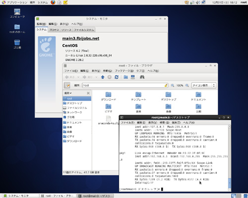Click the zoom out magnifier icon
This screenshot has height=198, width=248.
pos(173,85)
